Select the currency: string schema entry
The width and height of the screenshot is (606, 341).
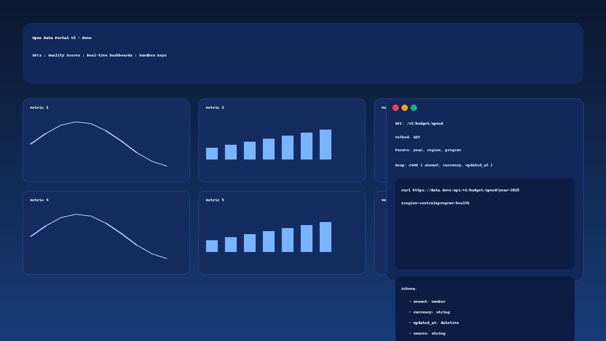(x=431, y=312)
